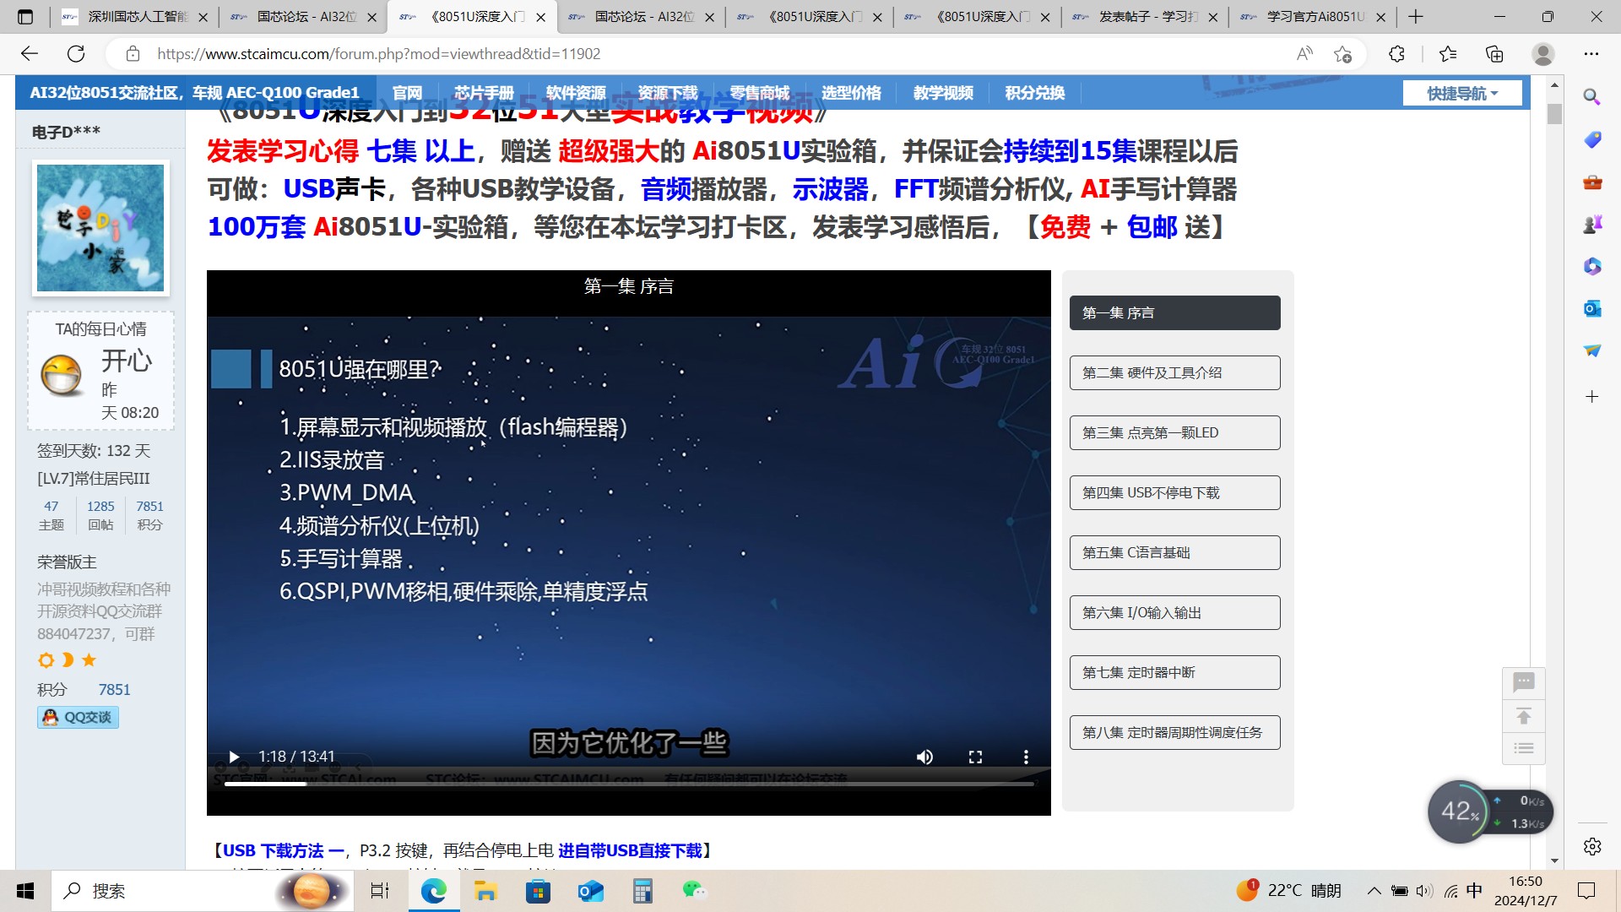Open Calculator from the taskbar
The height and width of the screenshot is (912, 1621).
642,891
